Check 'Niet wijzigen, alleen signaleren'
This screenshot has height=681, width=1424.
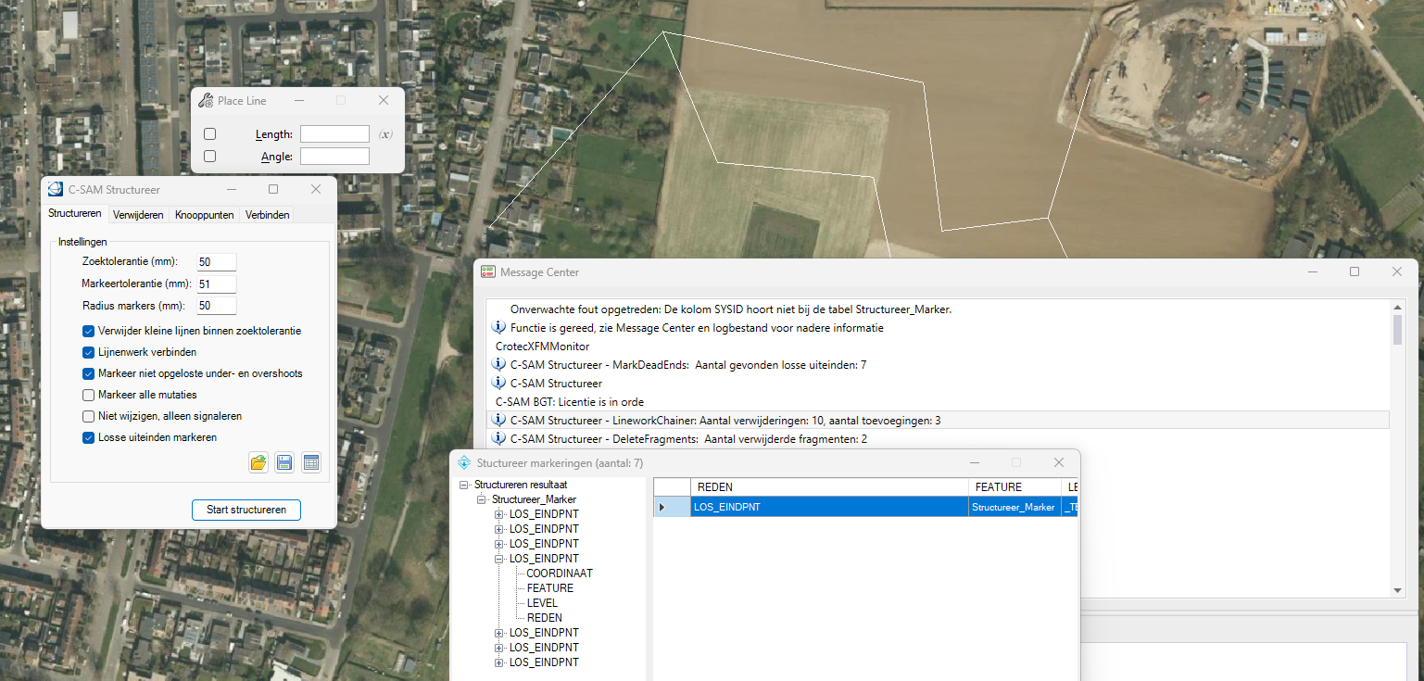pos(89,416)
